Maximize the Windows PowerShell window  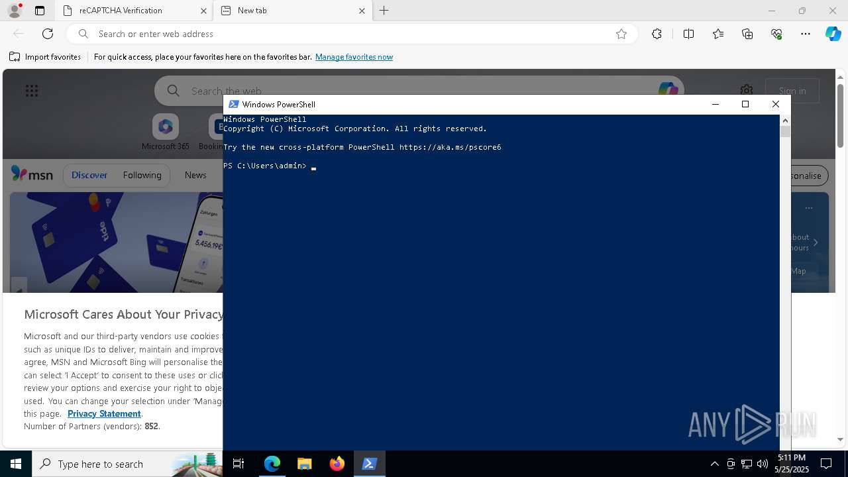[745, 104]
